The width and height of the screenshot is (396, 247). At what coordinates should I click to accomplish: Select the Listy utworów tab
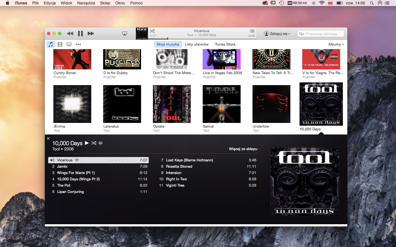click(197, 44)
